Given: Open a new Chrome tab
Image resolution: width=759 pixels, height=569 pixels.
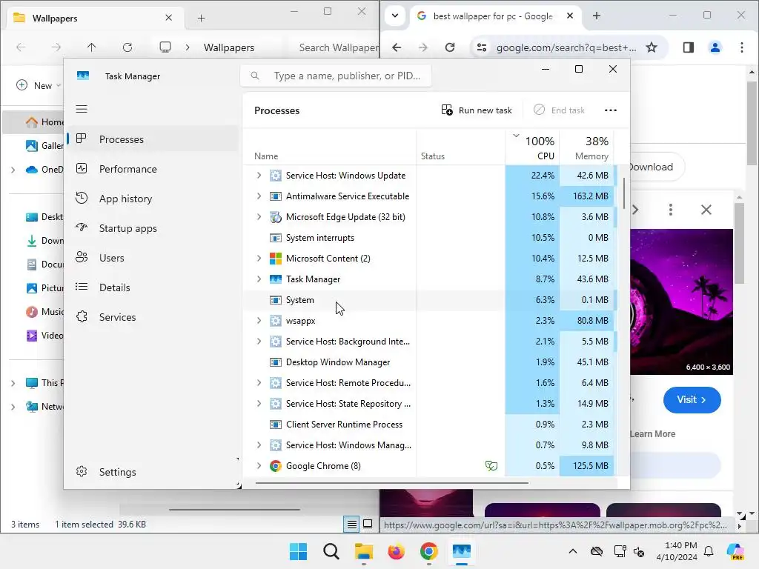Looking at the screenshot, I should point(597,16).
